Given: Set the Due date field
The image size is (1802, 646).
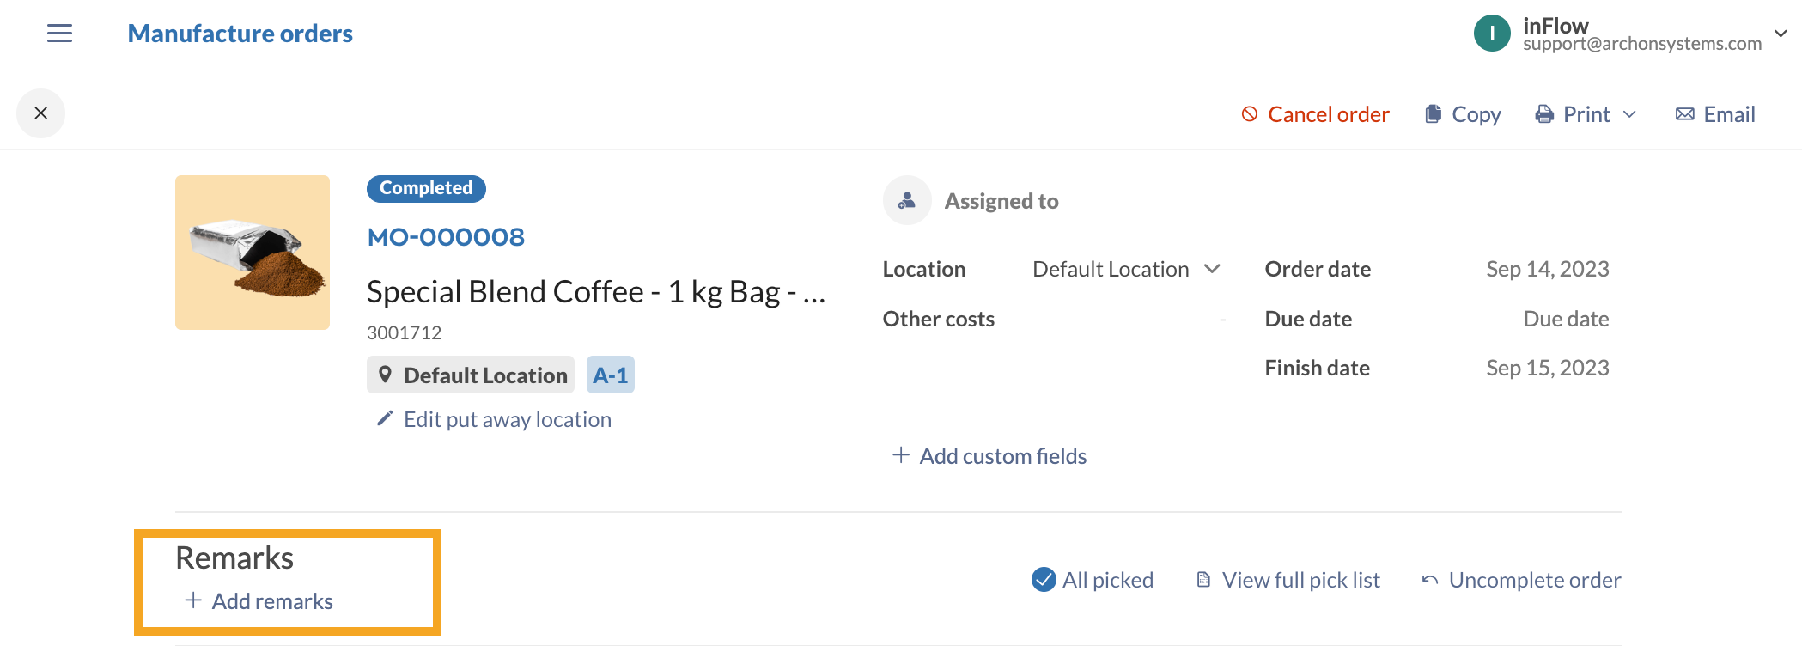Looking at the screenshot, I should (x=1565, y=319).
